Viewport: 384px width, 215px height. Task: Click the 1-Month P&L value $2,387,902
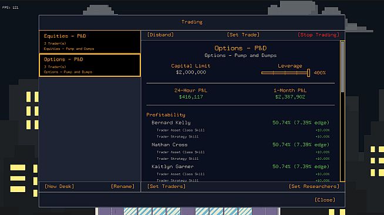[x=290, y=97]
